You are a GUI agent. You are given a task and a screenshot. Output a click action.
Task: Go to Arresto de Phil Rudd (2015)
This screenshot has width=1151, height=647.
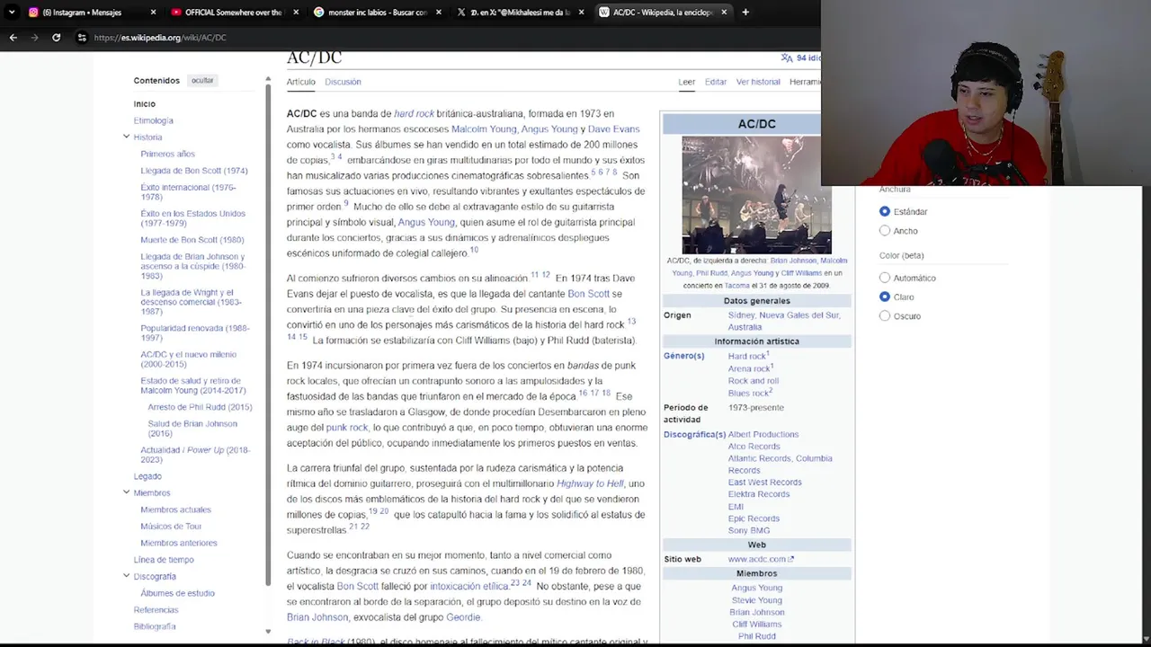click(200, 407)
